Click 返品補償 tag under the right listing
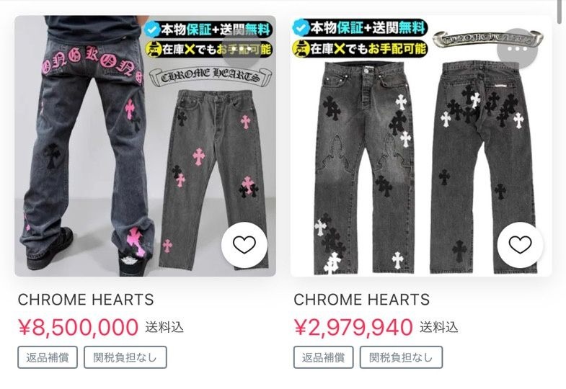This screenshot has width=566, height=389. point(323,357)
